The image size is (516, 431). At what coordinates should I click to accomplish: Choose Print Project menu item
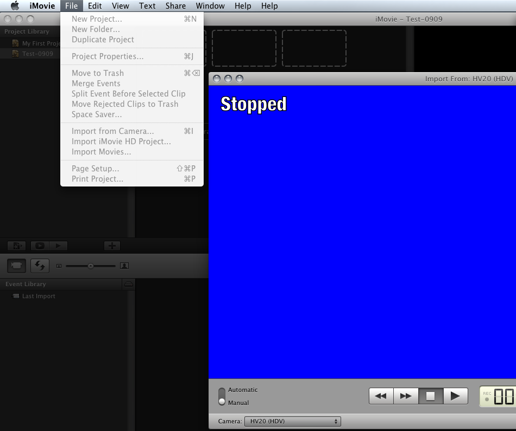tap(132, 179)
